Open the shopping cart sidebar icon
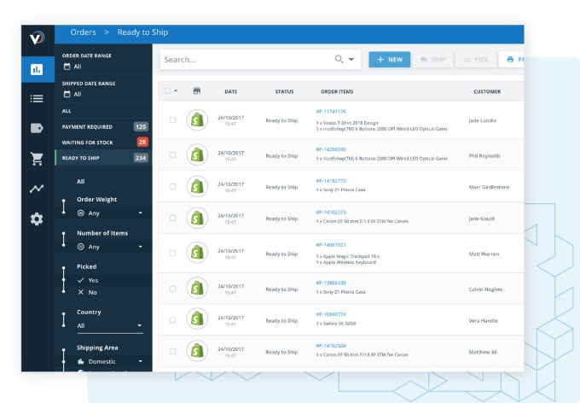The height and width of the screenshot is (403, 580). pyautogui.click(x=37, y=158)
